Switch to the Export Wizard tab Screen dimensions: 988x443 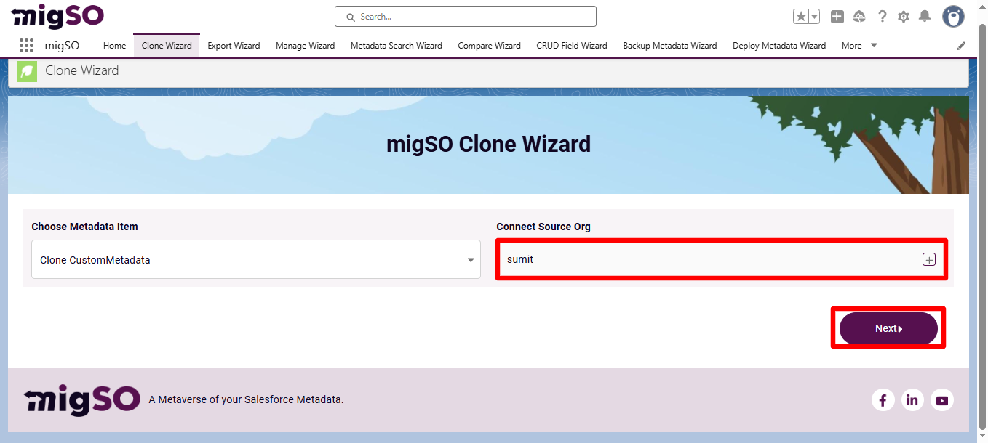click(234, 46)
